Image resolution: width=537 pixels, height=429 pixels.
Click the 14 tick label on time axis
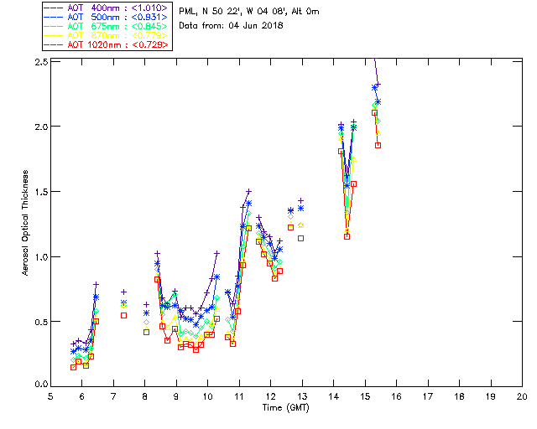(333, 395)
